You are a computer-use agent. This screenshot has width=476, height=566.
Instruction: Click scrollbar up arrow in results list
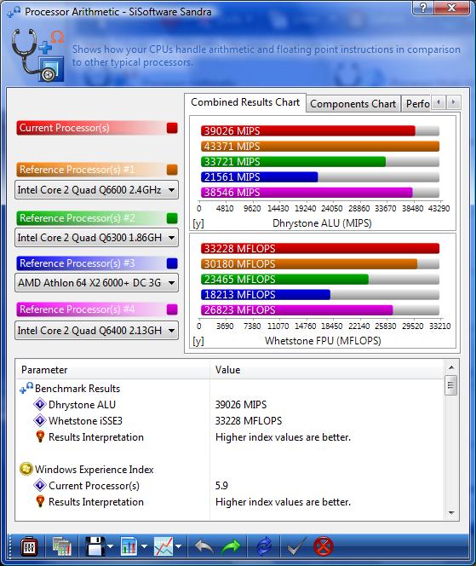click(451, 367)
